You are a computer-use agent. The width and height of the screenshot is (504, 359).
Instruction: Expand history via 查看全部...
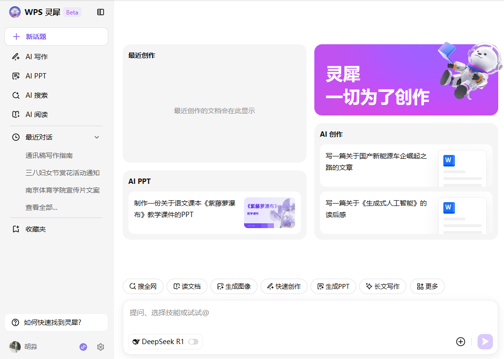click(41, 207)
